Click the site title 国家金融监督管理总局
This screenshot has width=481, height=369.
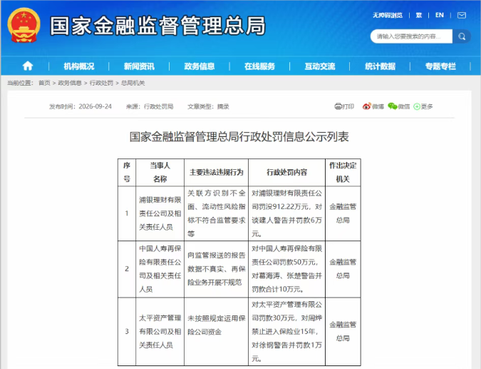157,26
